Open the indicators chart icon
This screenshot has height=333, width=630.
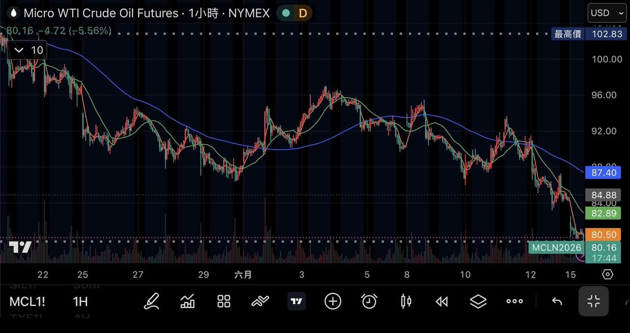click(188, 302)
